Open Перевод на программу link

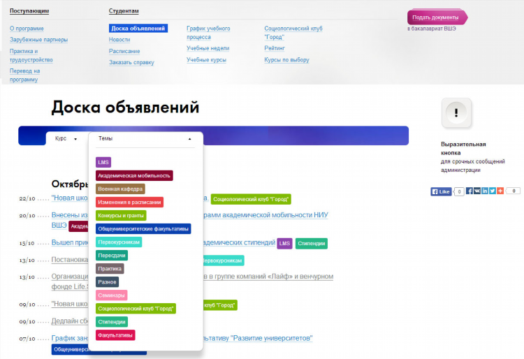click(24, 75)
